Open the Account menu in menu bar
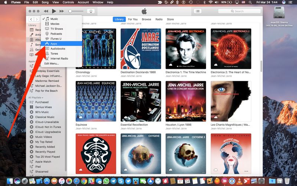Screen dimensions: 297x186 coord(83,2)
